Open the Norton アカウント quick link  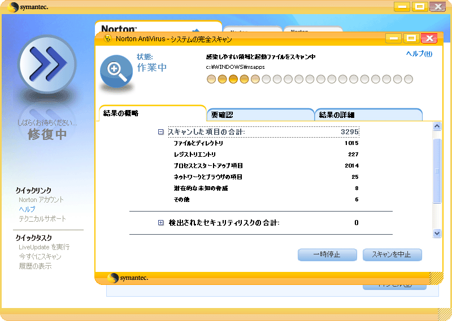coord(41,200)
